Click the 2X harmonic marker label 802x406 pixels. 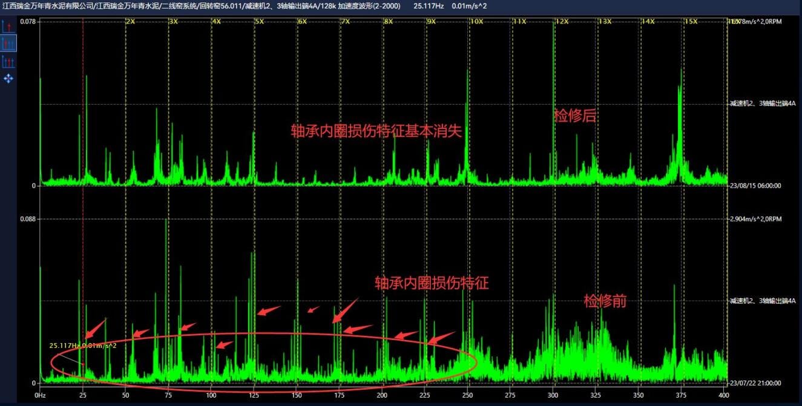pyautogui.click(x=130, y=22)
